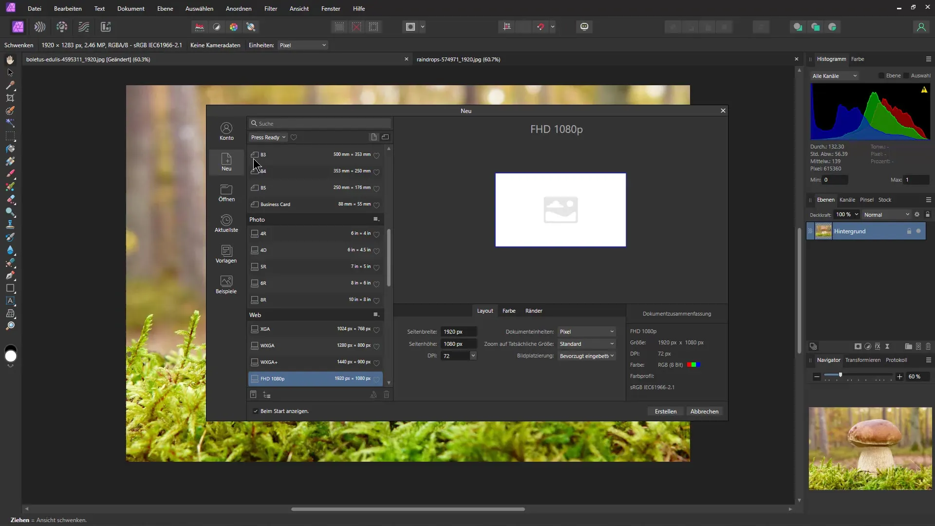This screenshot has height=526, width=935.
Task: Open the Bildplatzierung dropdown
Action: (586, 356)
